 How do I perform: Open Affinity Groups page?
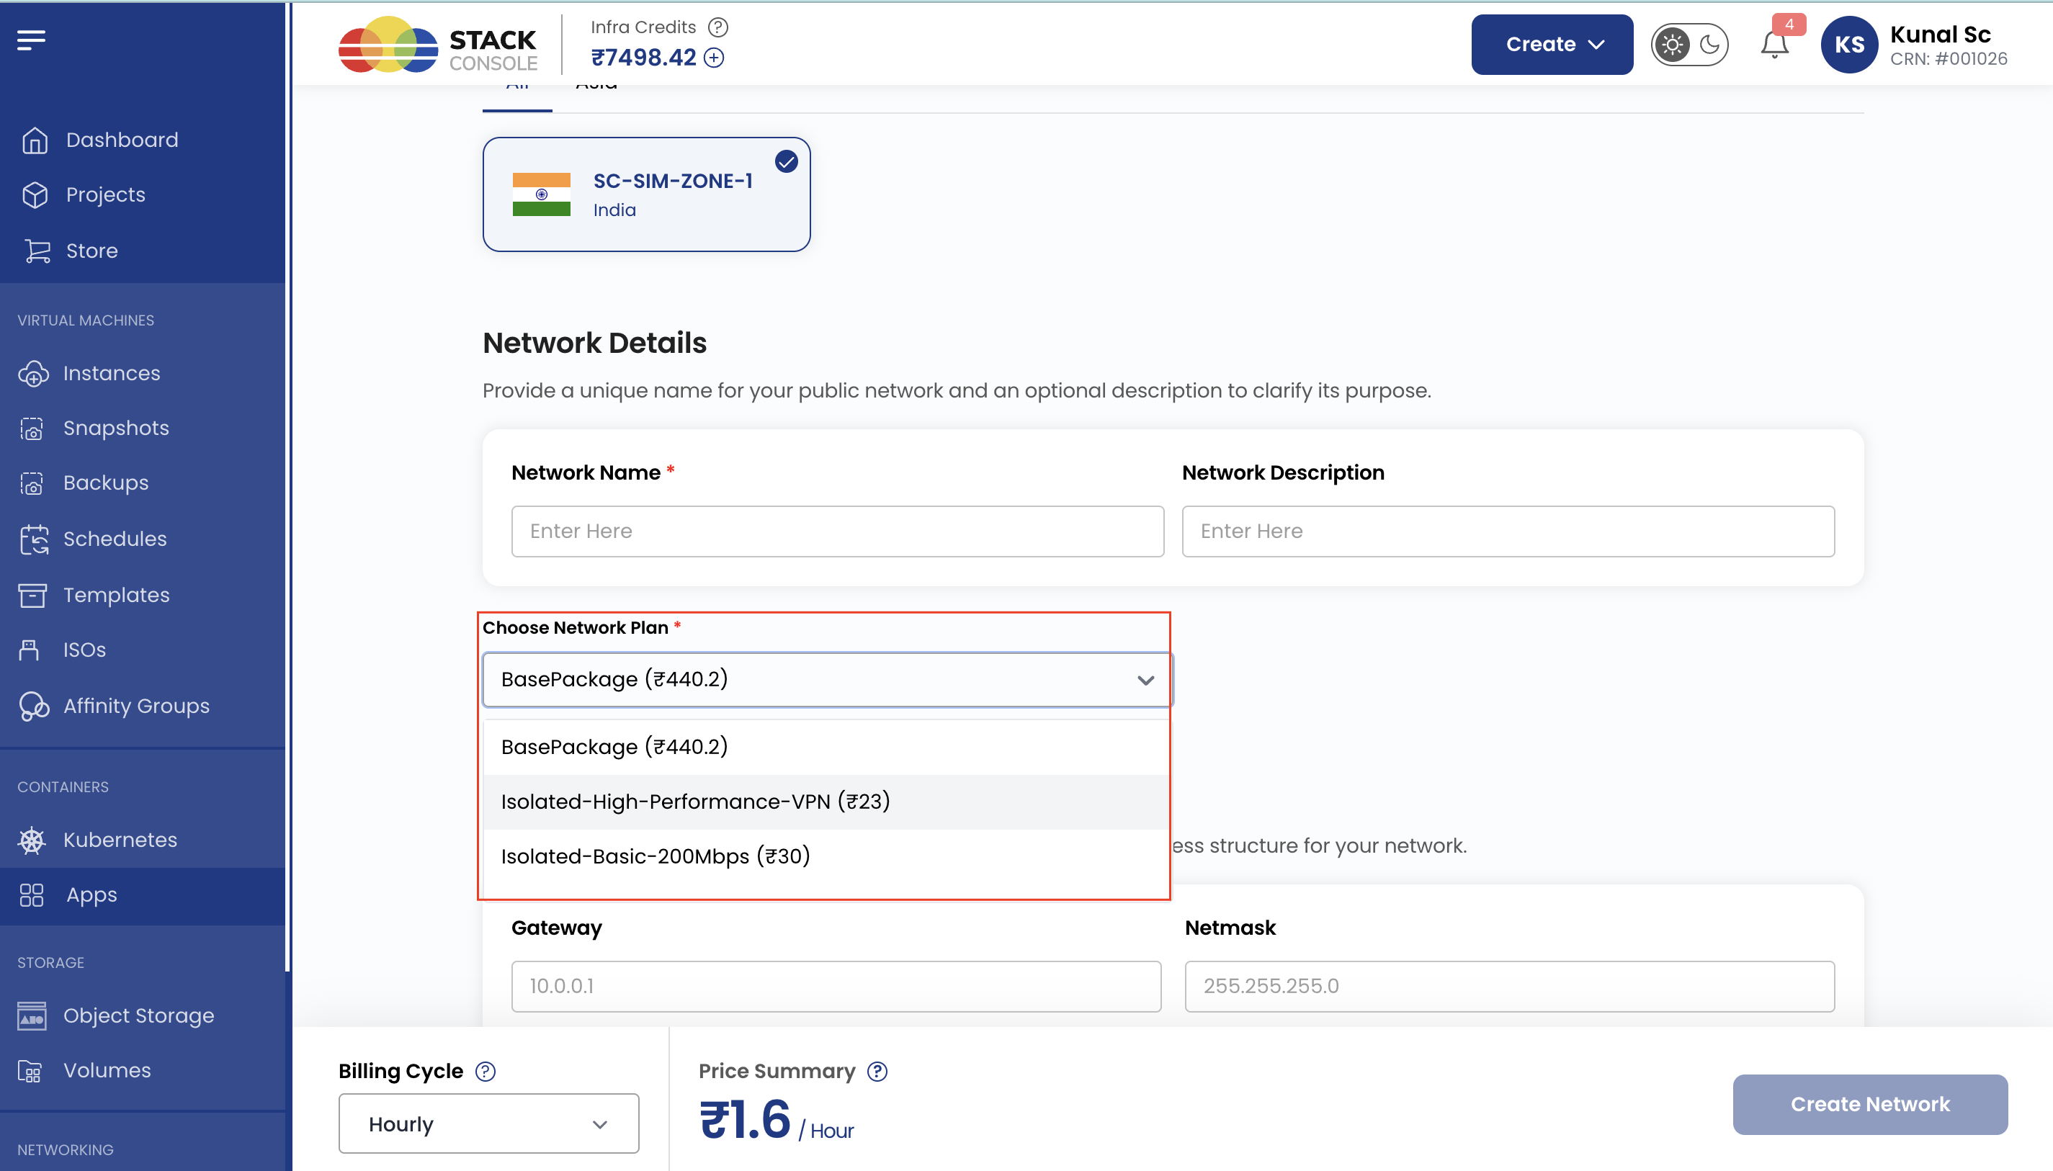coord(137,706)
